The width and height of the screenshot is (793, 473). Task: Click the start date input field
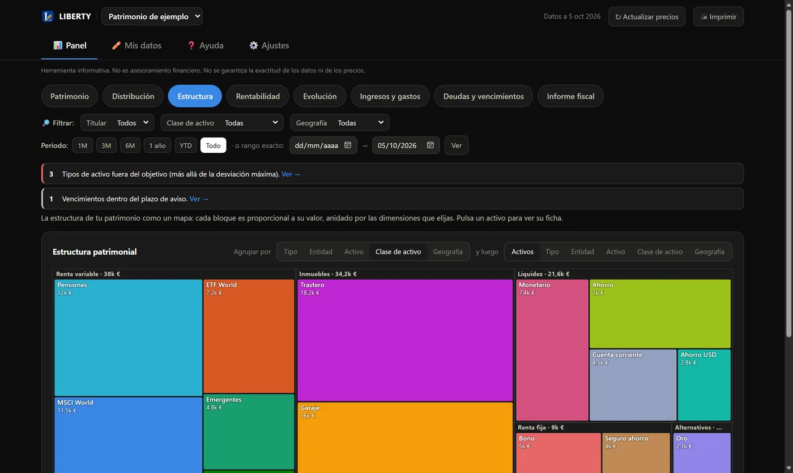323,145
